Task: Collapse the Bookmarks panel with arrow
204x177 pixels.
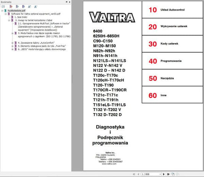Action: (70, 2)
